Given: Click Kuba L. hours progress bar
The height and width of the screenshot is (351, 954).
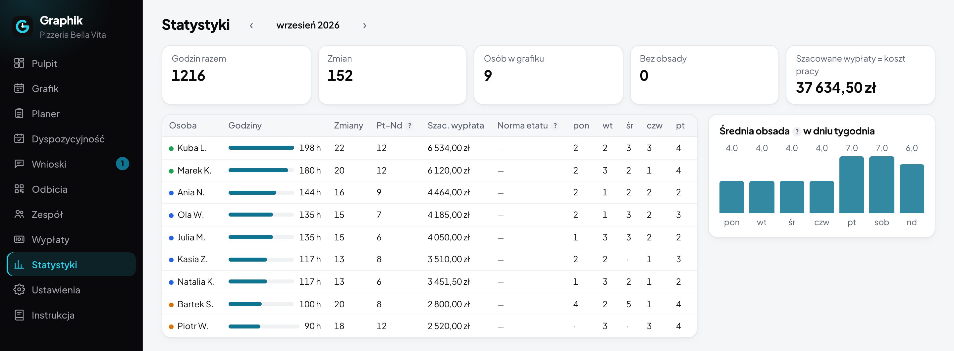Looking at the screenshot, I should point(261,148).
